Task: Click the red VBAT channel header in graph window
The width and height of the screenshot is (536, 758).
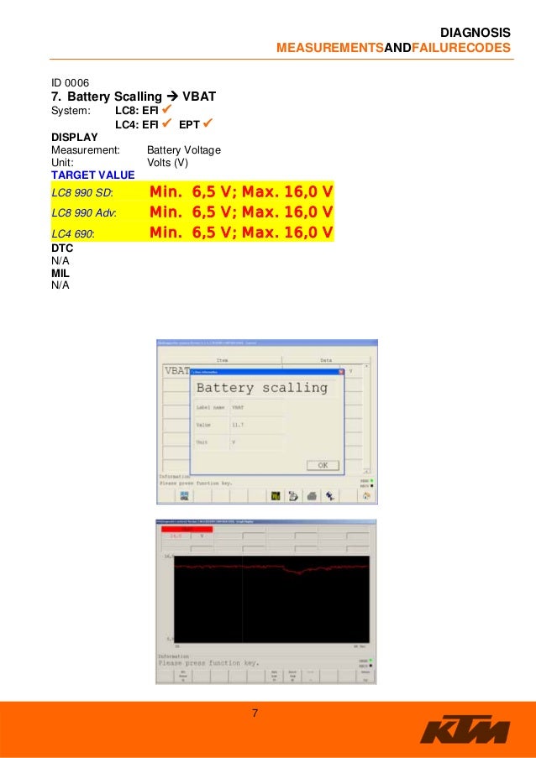Action: coord(187,529)
